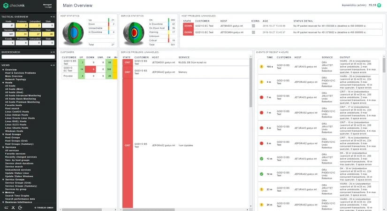The height and width of the screenshot is (211, 387).
Task: Click the warning icon of the 23 m event
Action: tap(261, 189)
